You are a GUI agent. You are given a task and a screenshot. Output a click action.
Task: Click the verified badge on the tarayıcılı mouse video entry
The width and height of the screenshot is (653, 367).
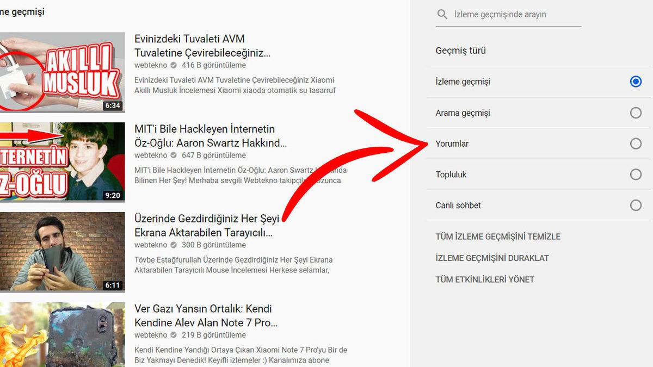pos(173,245)
